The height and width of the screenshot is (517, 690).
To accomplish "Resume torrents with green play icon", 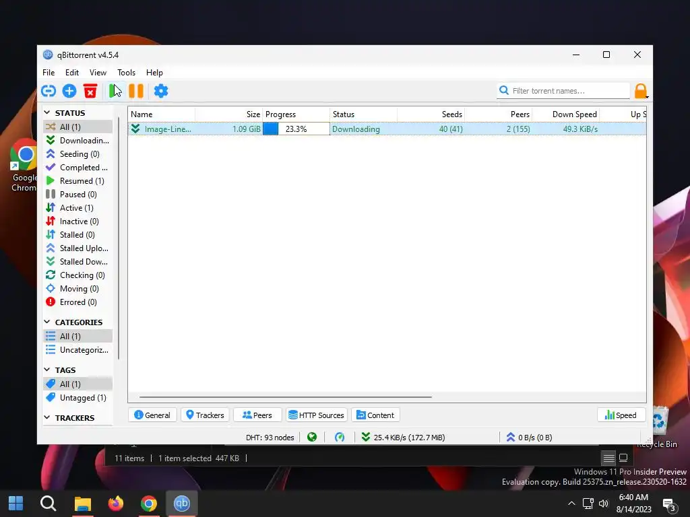I will tap(115, 91).
